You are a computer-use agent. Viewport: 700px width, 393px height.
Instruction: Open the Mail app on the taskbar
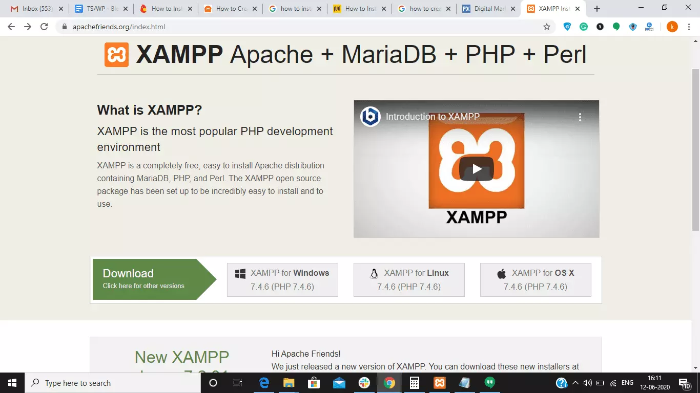pos(339,383)
